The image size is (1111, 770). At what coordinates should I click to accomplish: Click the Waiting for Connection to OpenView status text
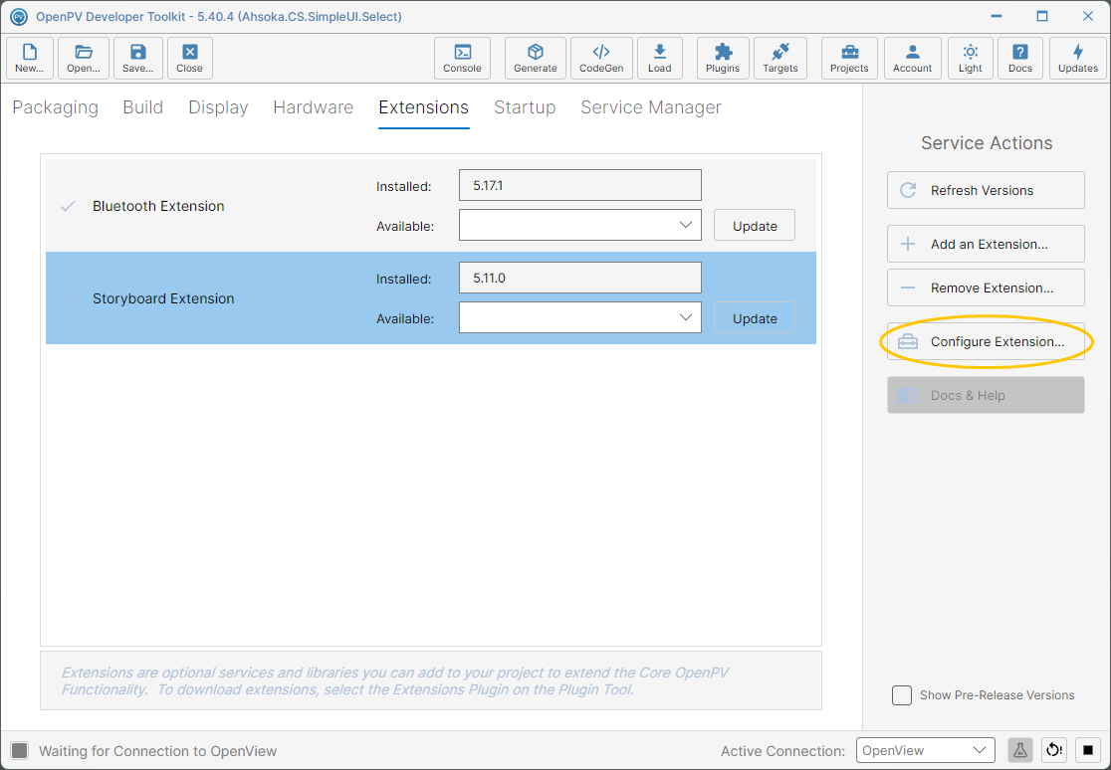158,751
